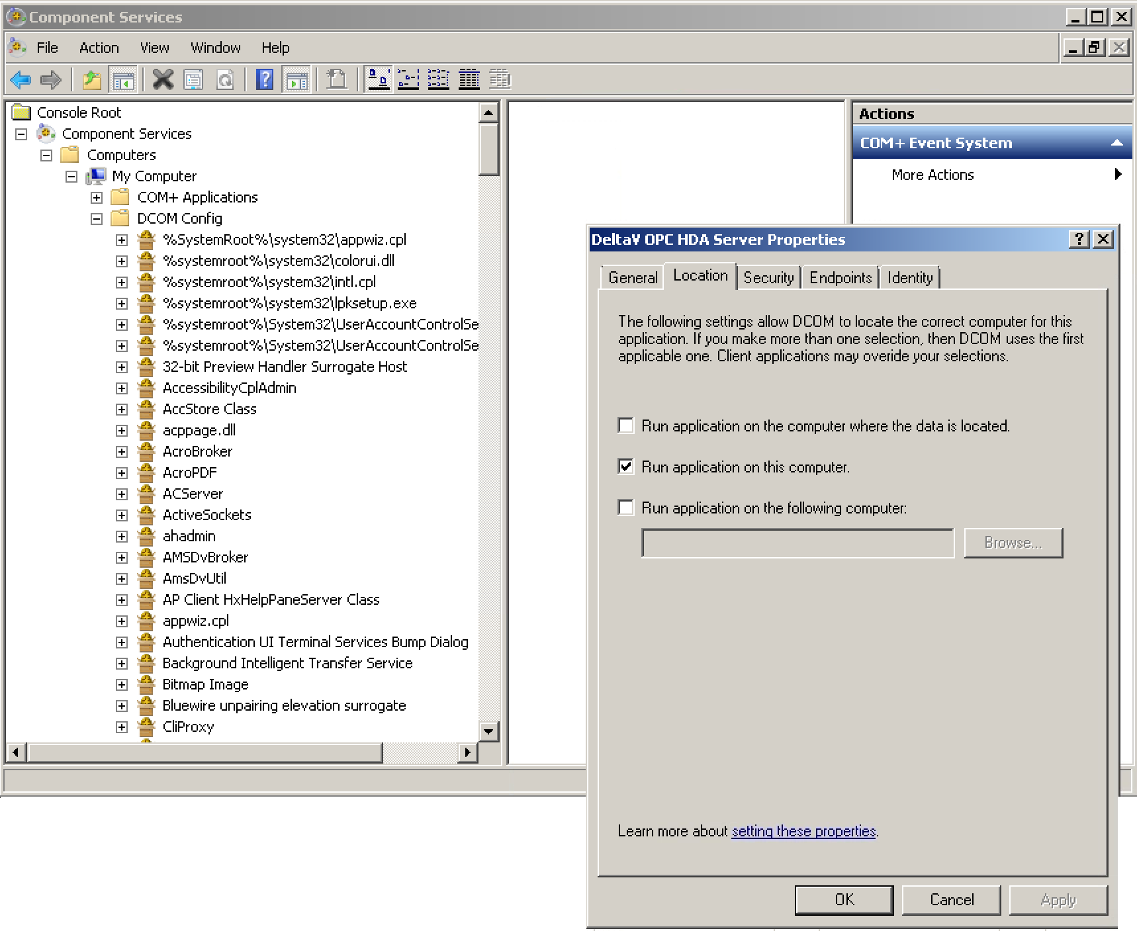Open Properties via the toolbar icon
This screenshot has height=931, width=1137.
pyautogui.click(x=193, y=79)
